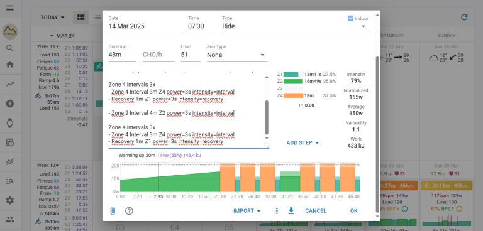This screenshot has height=231, width=483.
Task: Open search from the sidebar
Action: click(10, 48)
